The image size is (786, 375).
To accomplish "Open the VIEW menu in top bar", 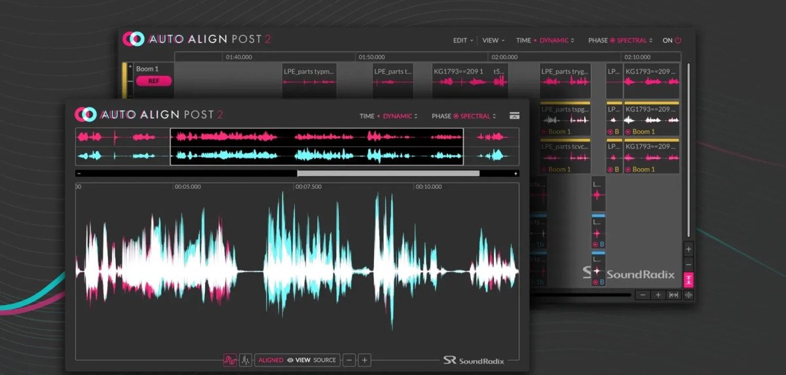I will [493, 40].
